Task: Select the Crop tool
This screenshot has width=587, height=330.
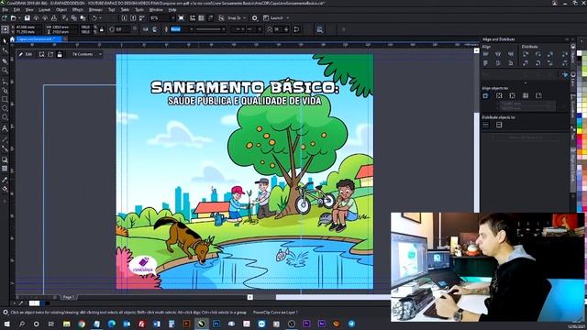Action: (x=5, y=60)
